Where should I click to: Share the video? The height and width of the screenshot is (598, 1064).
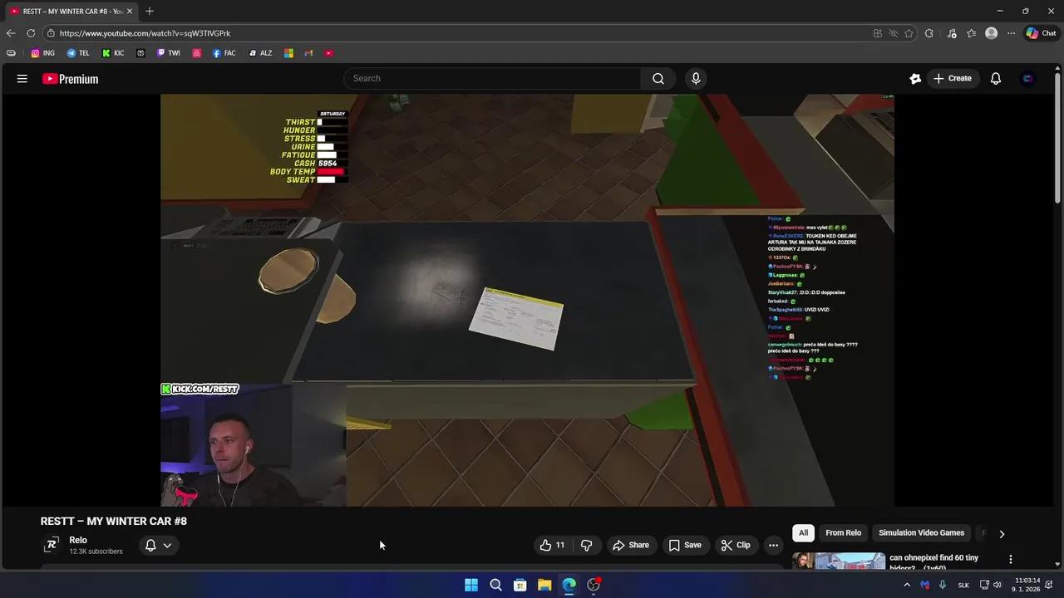pos(631,545)
